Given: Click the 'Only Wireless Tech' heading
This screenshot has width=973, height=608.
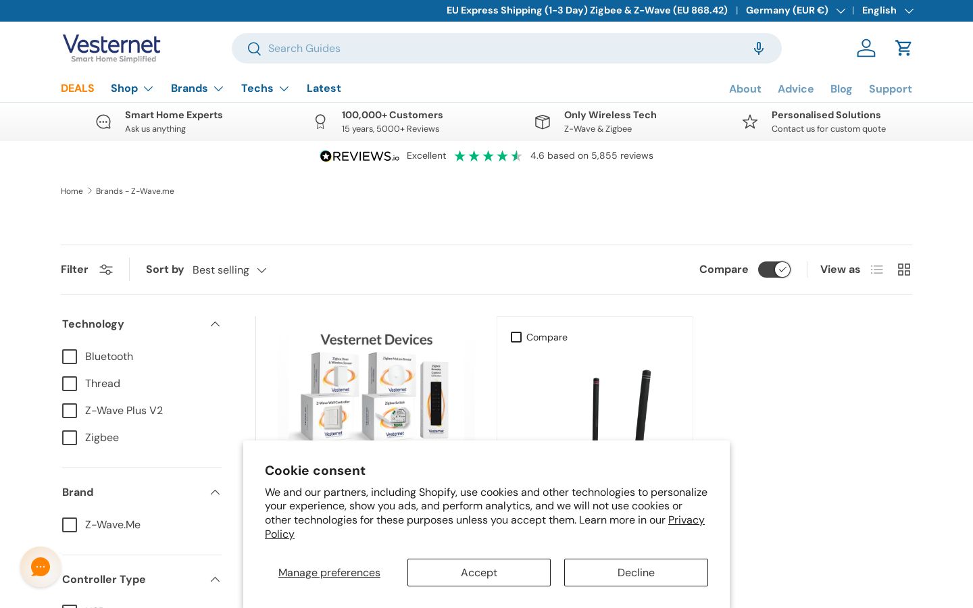Looking at the screenshot, I should pyautogui.click(x=610, y=116).
